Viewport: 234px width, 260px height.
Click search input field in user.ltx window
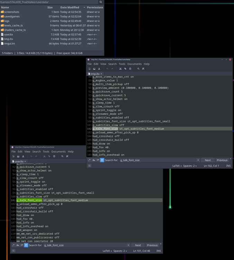(85, 245)
